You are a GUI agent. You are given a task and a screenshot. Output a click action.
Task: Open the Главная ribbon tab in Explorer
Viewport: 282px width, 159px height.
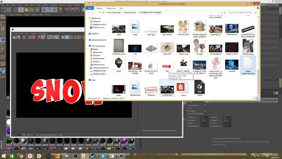click(99, 8)
